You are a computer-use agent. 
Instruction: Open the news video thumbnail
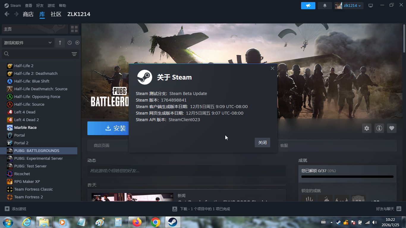(132, 197)
